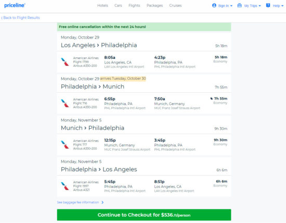Click American Airlines logo for Flight 717
This screenshot has height=223, width=286.
point(65,144)
